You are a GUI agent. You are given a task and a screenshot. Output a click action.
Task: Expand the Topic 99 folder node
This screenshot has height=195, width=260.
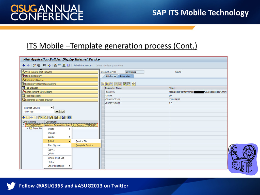[27, 128]
